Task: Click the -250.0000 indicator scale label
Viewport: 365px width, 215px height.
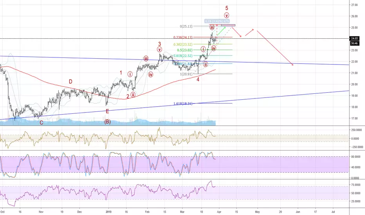Action: pos(357,147)
